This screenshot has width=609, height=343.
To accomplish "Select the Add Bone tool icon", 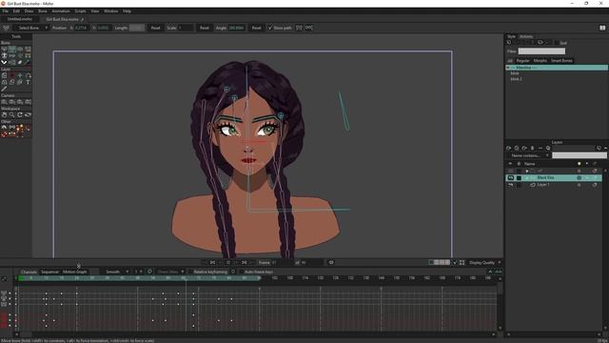I will tap(20, 49).
